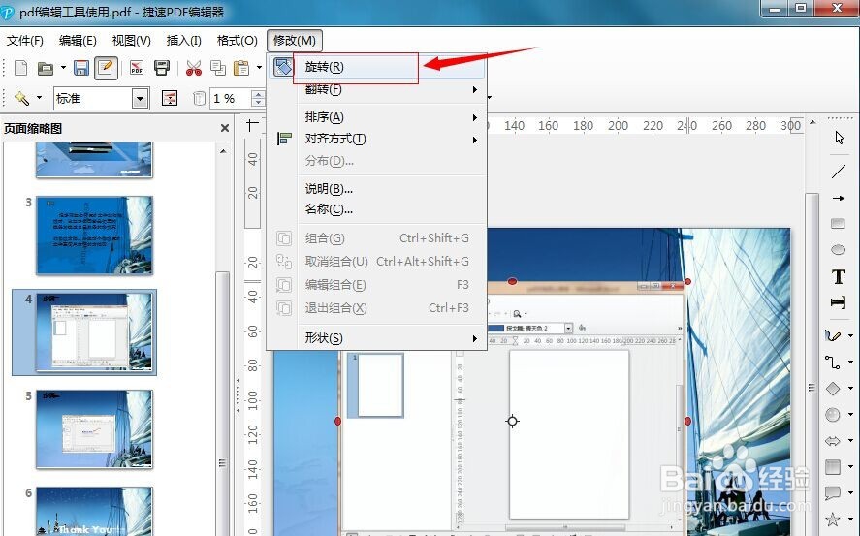This screenshot has height=536, width=860.
Task: Select the flowchart shapes tool
Action: pos(833,467)
